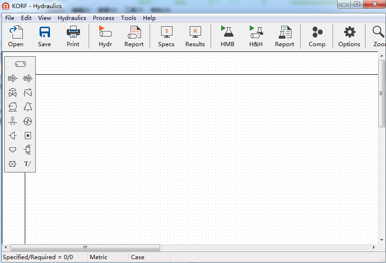386x263 pixels.
Task: Activate the text annotation tool
Action: tap(28, 164)
